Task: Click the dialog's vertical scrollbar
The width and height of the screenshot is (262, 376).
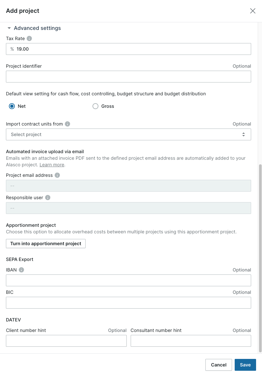Action: coord(260,258)
